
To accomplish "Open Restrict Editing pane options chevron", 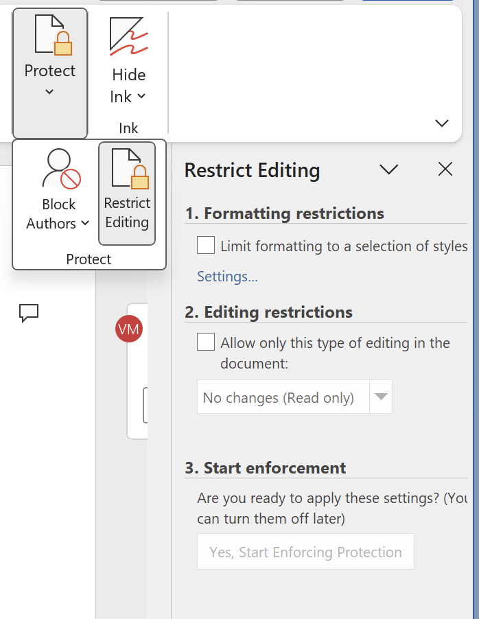I will (x=388, y=170).
